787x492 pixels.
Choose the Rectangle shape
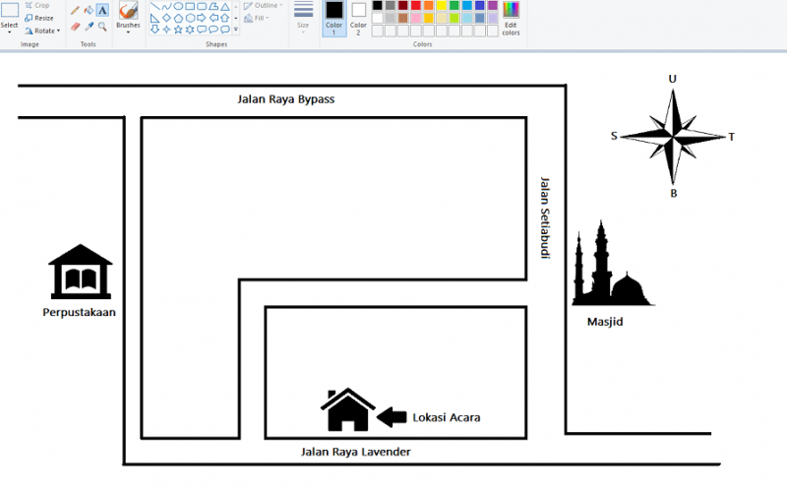coord(190,7)
